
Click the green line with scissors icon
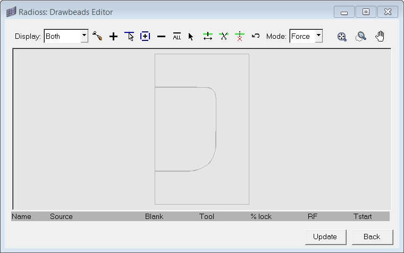point(224,37)
